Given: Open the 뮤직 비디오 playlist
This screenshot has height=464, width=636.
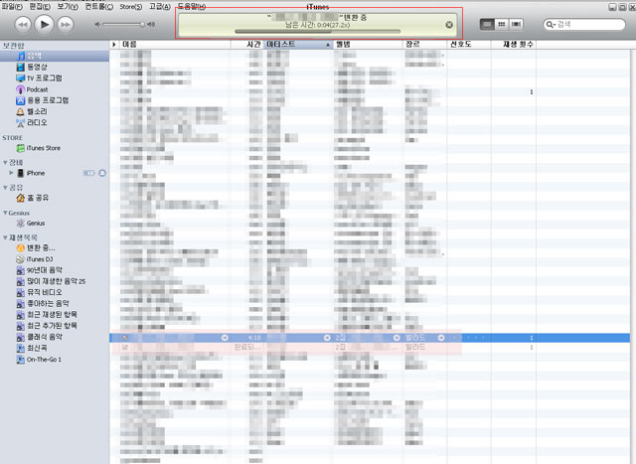Looking at the screenshot, I should pyautogui.click(x=40, y=292).
